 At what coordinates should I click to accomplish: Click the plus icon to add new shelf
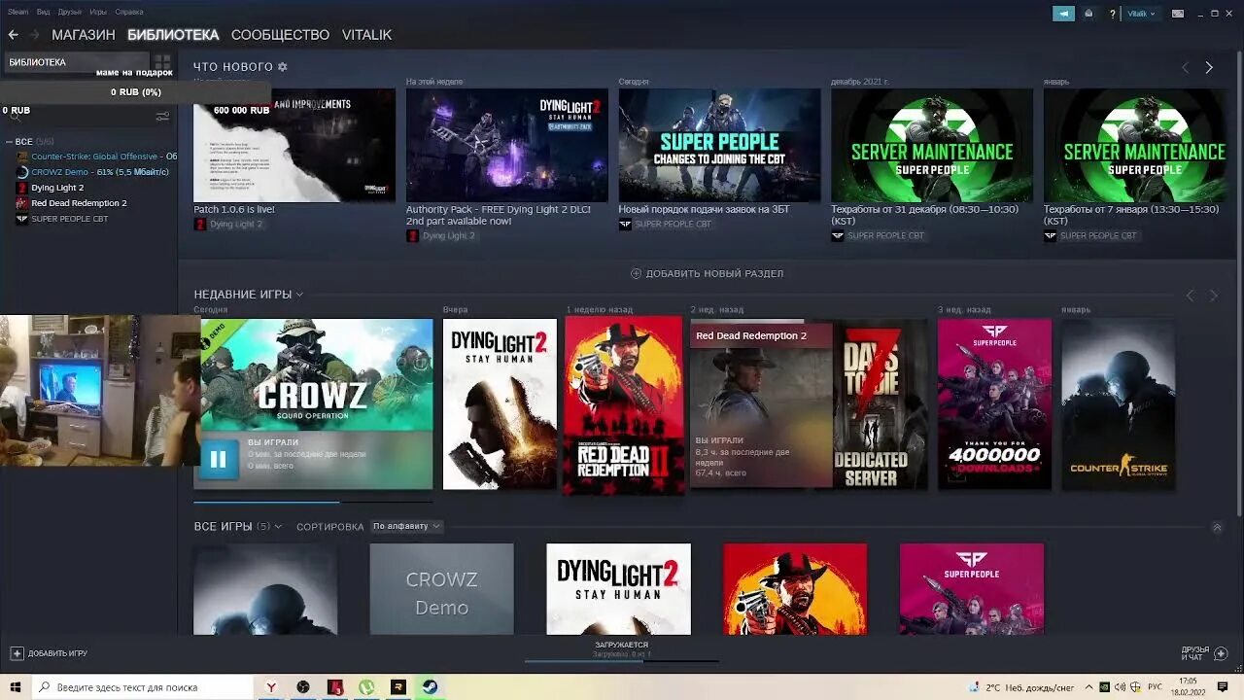(x=636, y=273)
